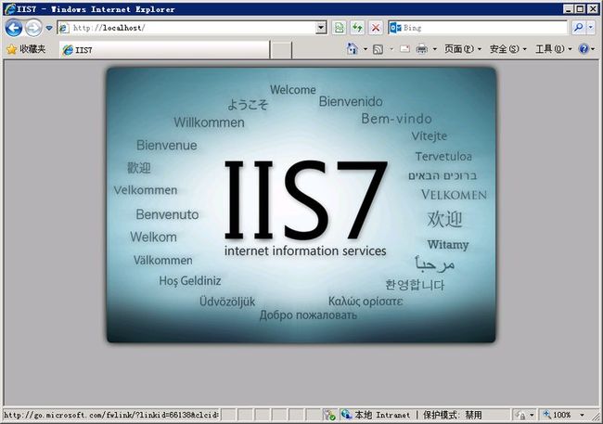Expand the Print dropdown arrow
The image size is (603, 424).
(x=435, y=49)
